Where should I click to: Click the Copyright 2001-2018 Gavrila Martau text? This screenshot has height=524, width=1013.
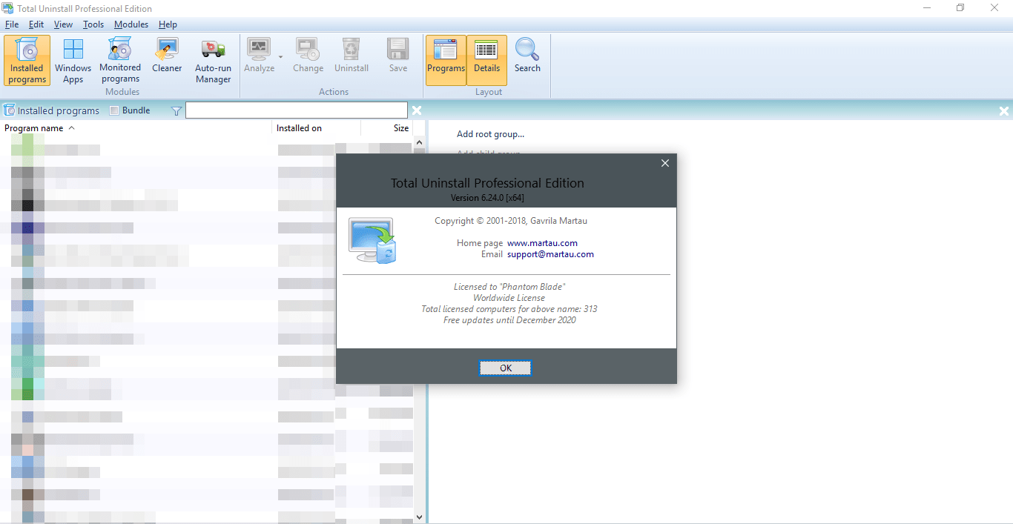point(511,221)
